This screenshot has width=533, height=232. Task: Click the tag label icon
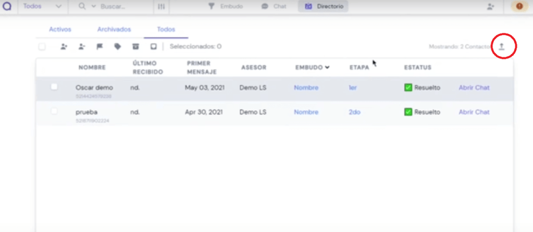[118, 46]
